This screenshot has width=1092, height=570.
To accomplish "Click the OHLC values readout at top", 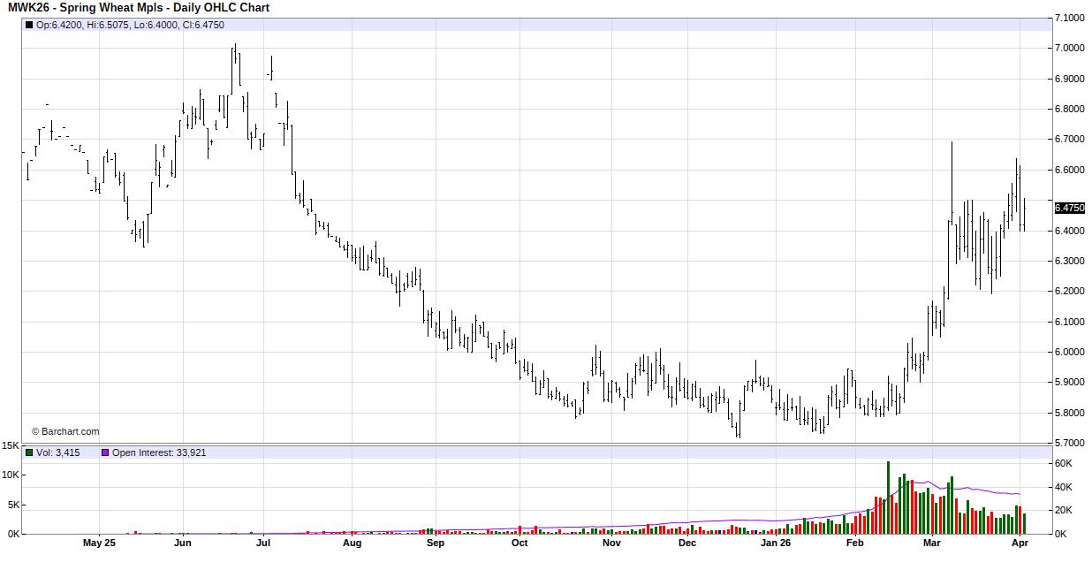I will [x=130, y=25].
